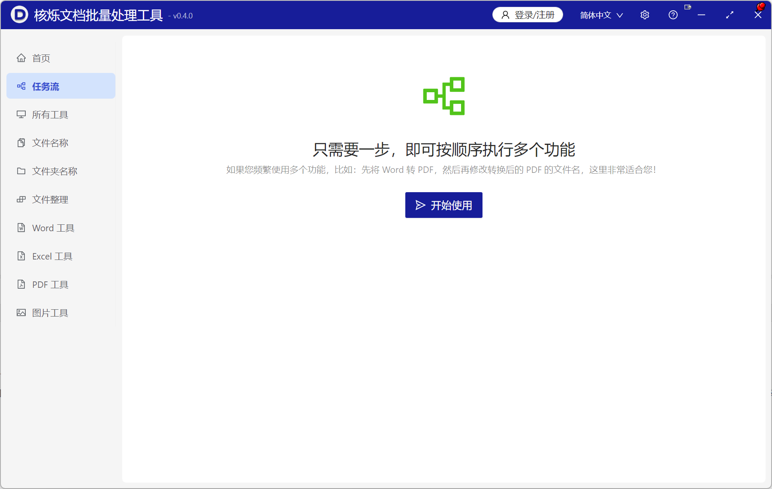Viewport: 772px width, 489px height.
Task: Open PDF 工具 section
Action: point(61,284)
